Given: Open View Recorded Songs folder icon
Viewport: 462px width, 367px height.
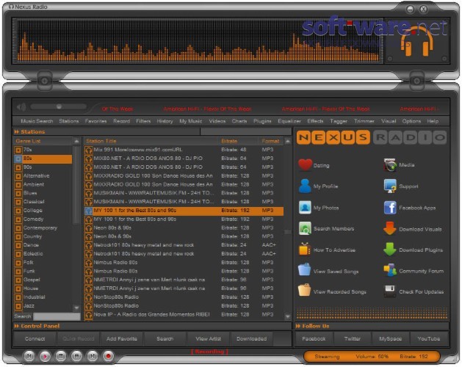Looking at the screenshot, I should pos(304,291).
